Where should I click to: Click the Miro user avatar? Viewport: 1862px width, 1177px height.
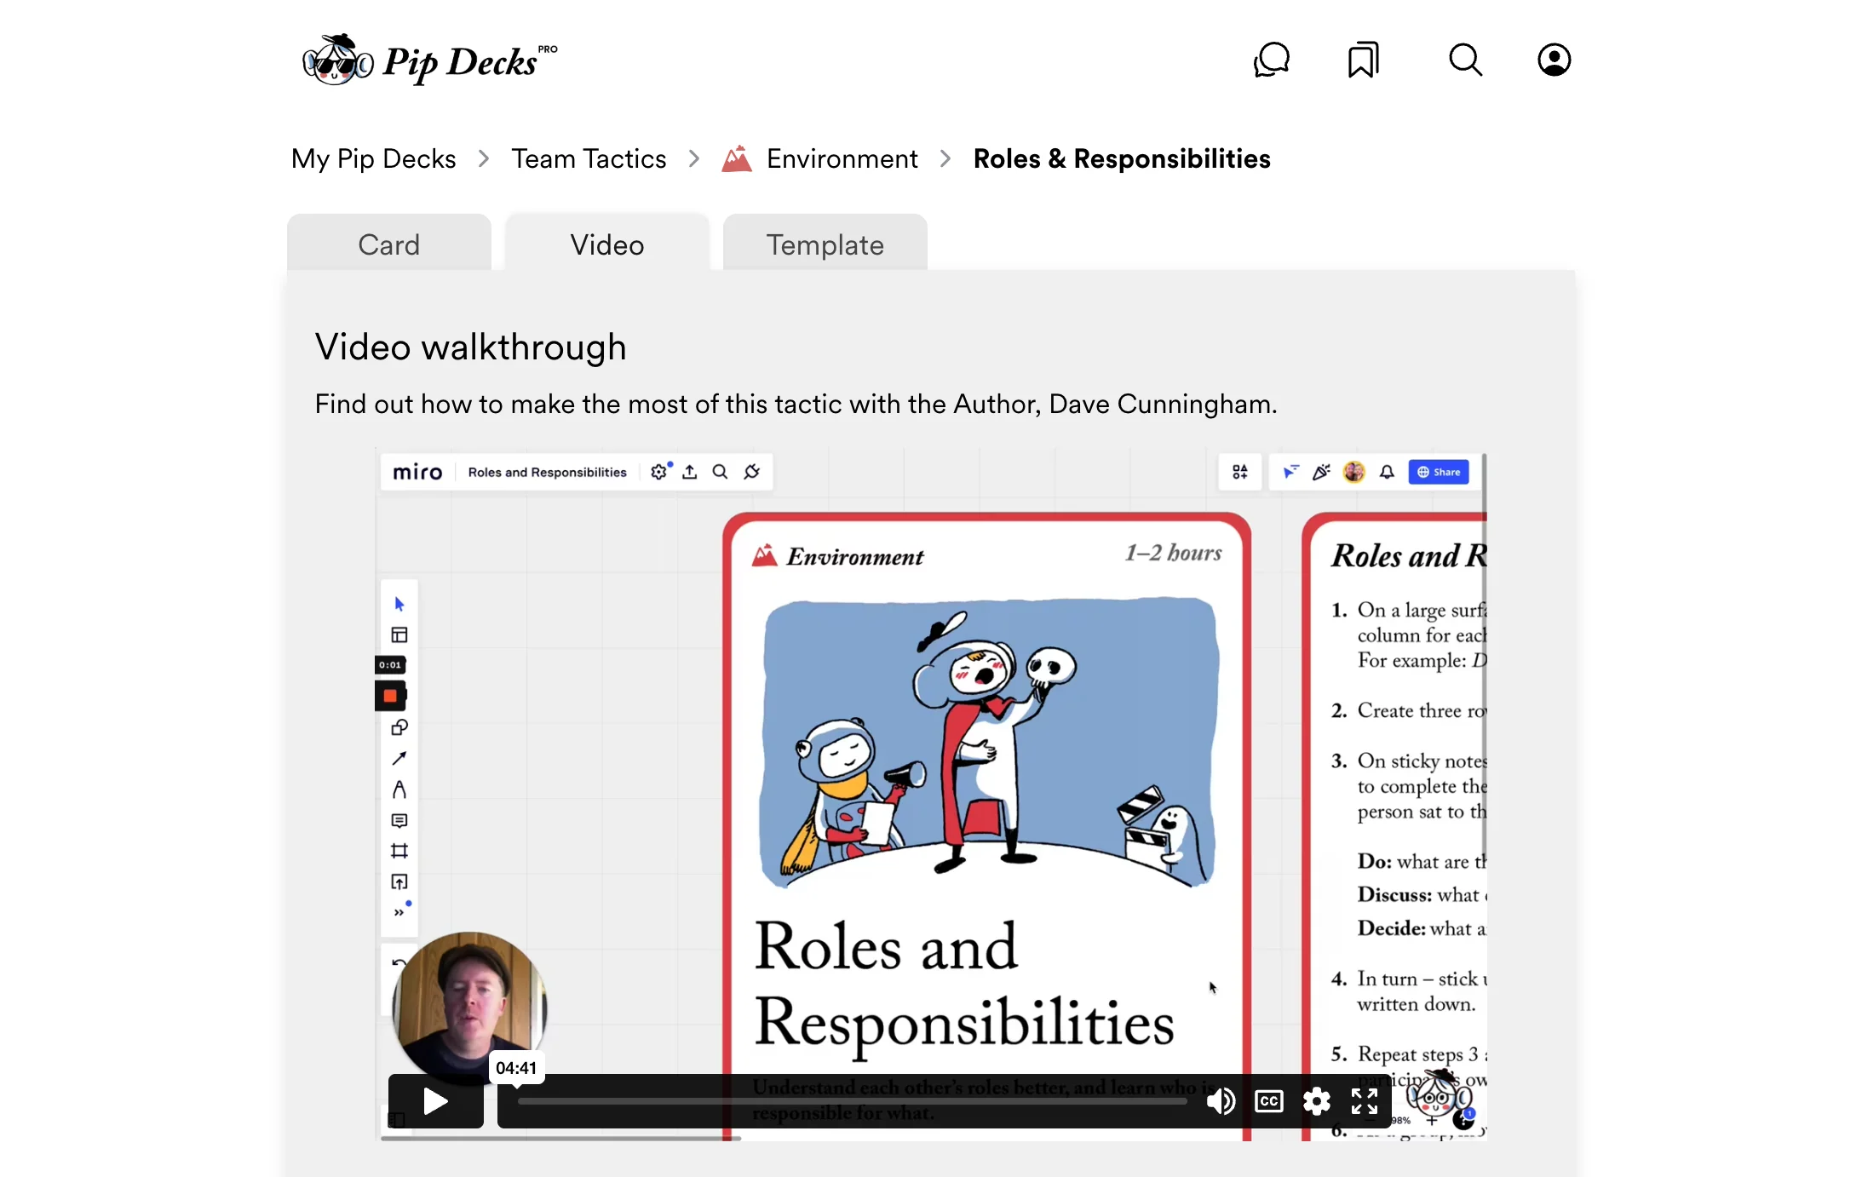click(x=1353, y=472)
